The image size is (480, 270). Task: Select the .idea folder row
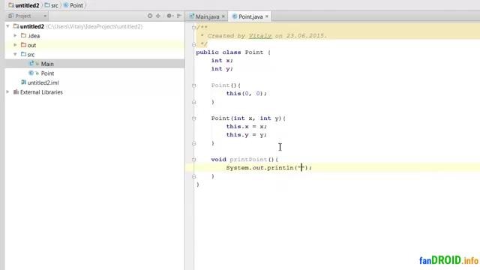click(94, 36)
